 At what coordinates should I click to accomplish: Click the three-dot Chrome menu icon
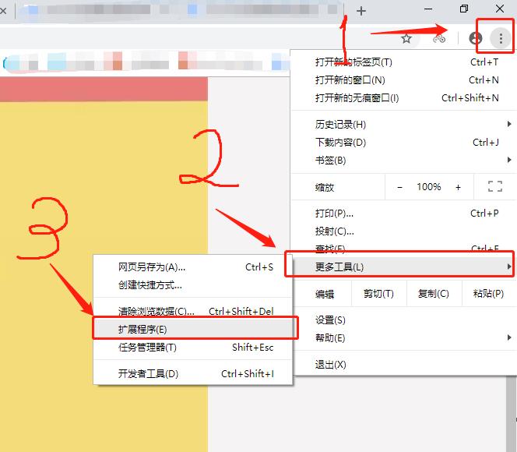click(501, 37)
